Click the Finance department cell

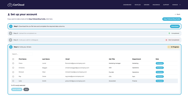click(134, 81)
